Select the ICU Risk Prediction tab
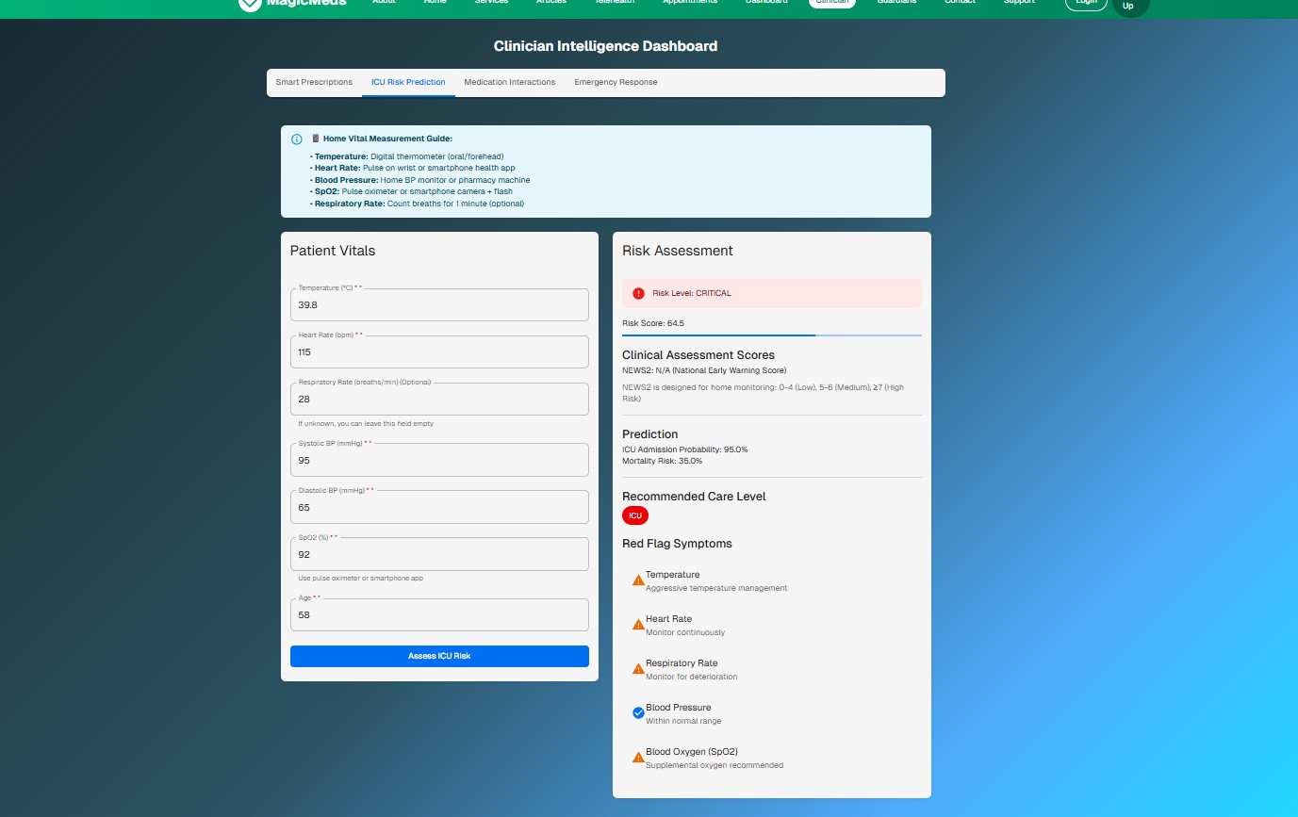 [408, 82]
